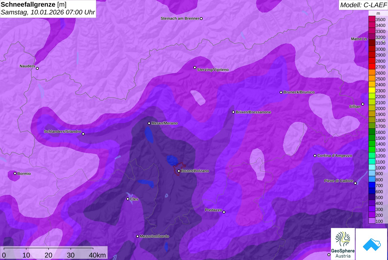Click the date Samstag, 10.01.2026 07:00 Uhr
The height and width of the screenshot is (260, 388).
(x=48, y=12)
